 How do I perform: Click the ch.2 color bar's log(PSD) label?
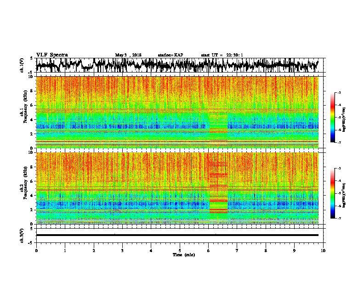tap(344, 195)
